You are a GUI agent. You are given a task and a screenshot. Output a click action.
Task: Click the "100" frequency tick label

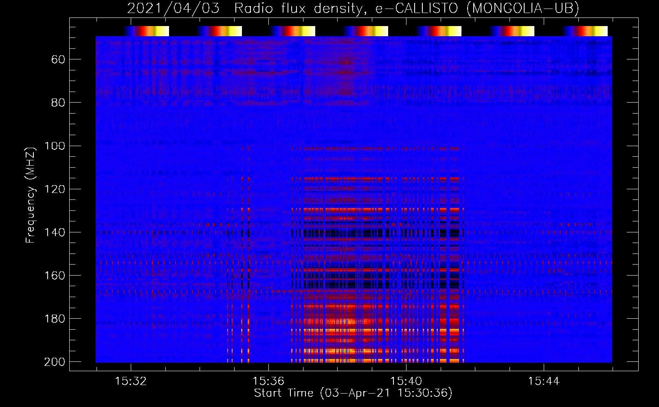[55, 146]
